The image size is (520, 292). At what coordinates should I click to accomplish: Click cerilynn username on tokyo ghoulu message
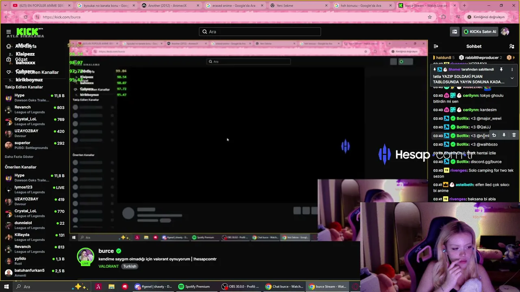[470, 96]
